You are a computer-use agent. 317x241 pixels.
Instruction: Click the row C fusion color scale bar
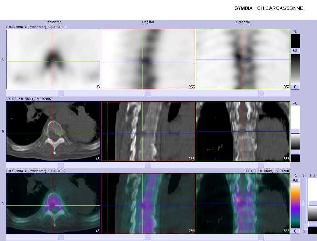click(x=295, y=206)
